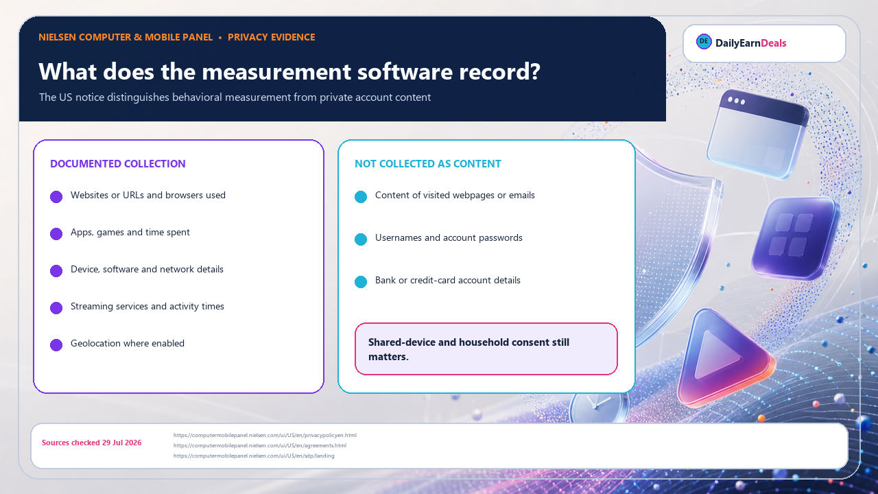
Task: Click bullet beside Content of visited webpages
Action: [x=361, y=197]
